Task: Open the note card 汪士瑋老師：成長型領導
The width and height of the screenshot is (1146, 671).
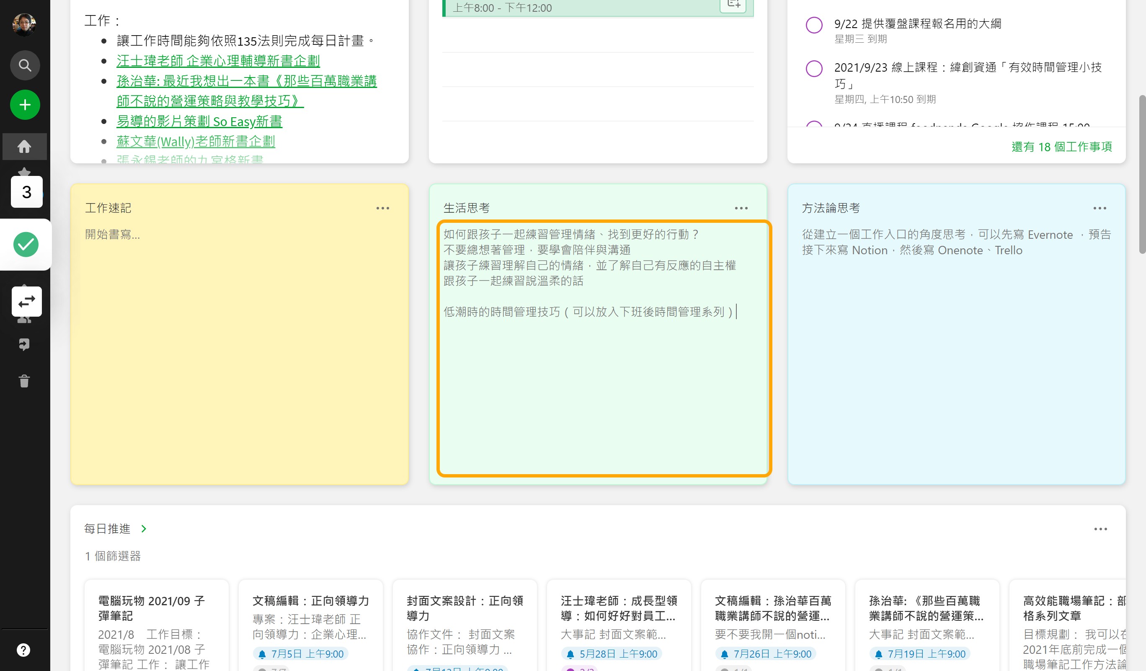Action: (x=619, y=625)
